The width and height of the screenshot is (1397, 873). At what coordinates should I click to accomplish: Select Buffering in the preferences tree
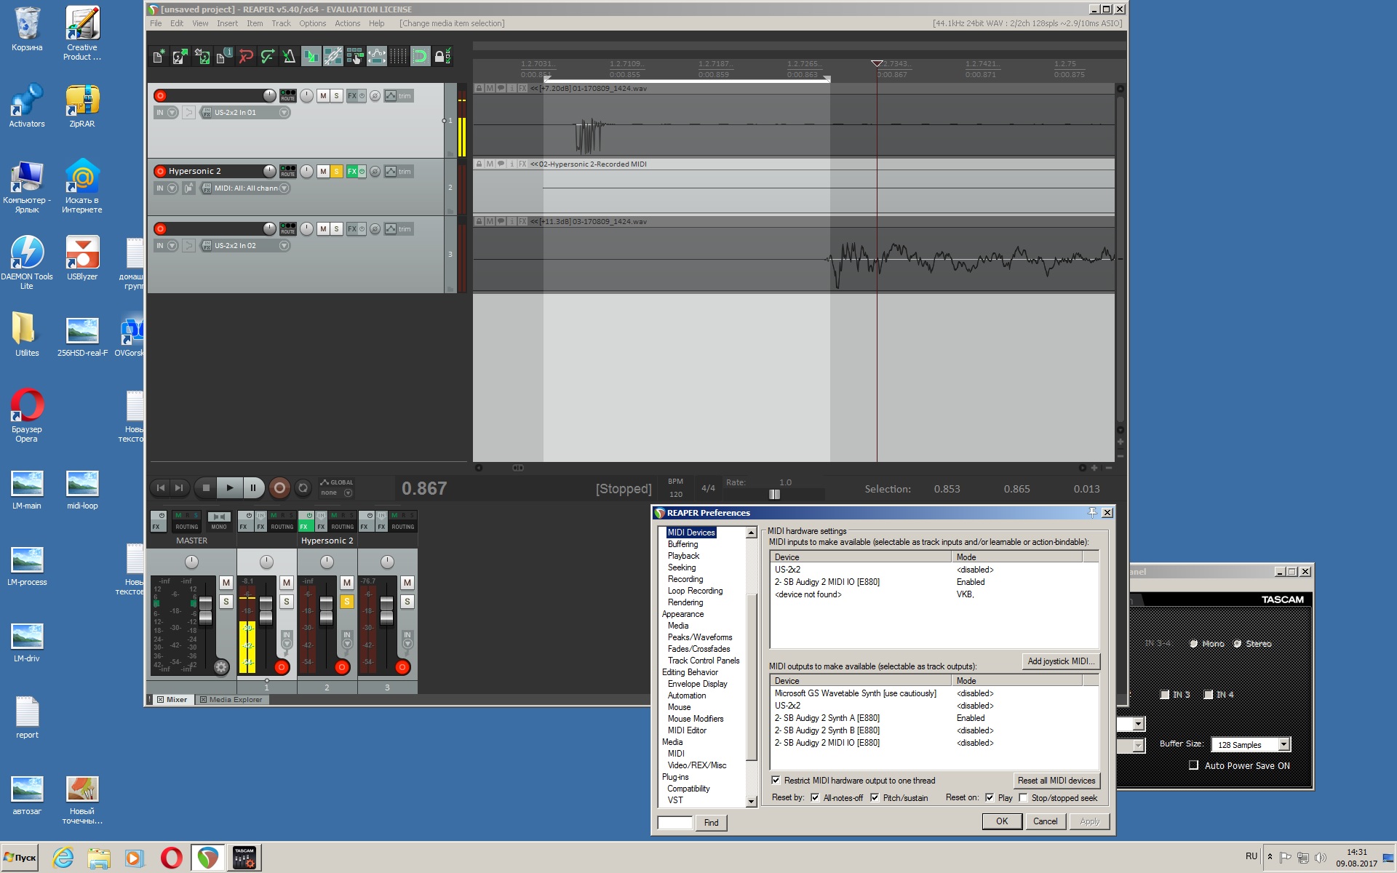click(x=682, y=544)
